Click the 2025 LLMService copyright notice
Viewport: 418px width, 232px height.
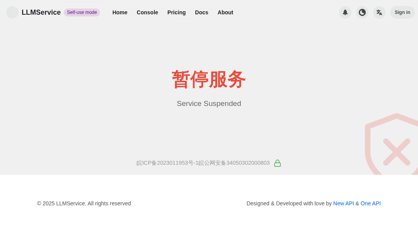tap(84, 203)
